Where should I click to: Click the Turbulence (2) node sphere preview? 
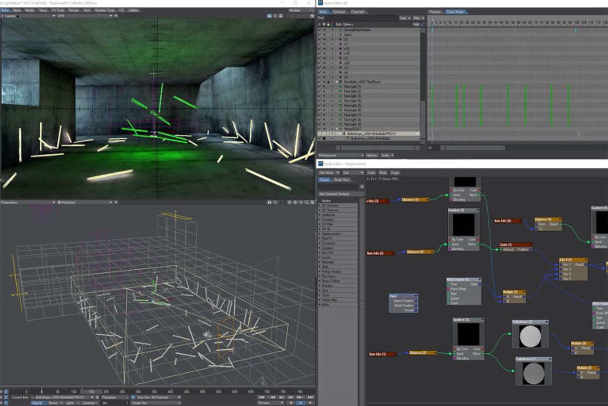tap(530, 336)
